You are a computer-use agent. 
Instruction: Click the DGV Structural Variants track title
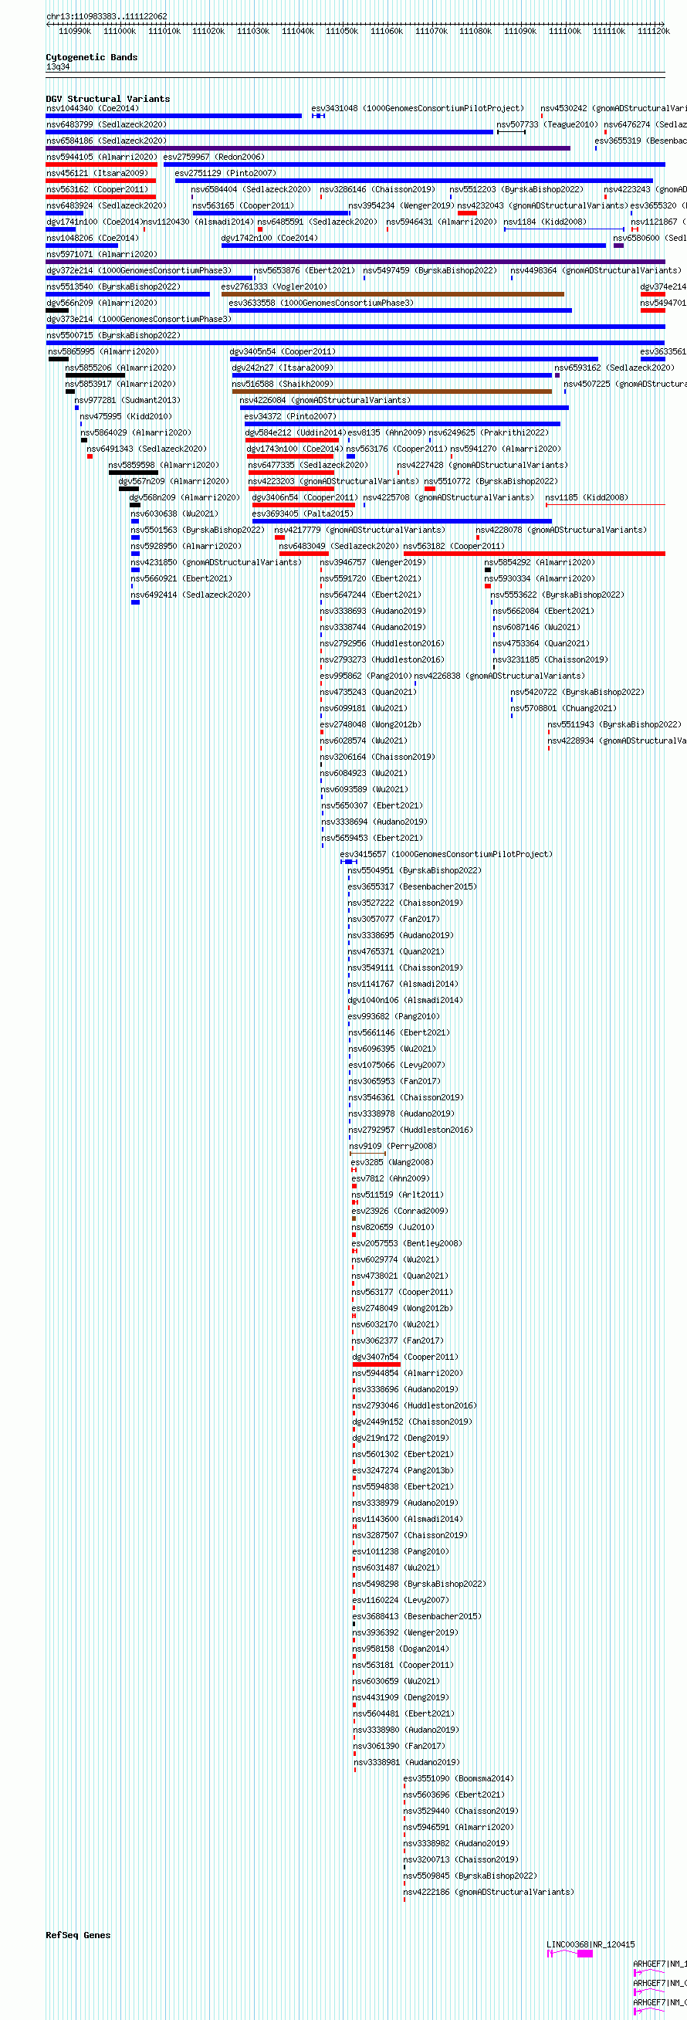108,99
